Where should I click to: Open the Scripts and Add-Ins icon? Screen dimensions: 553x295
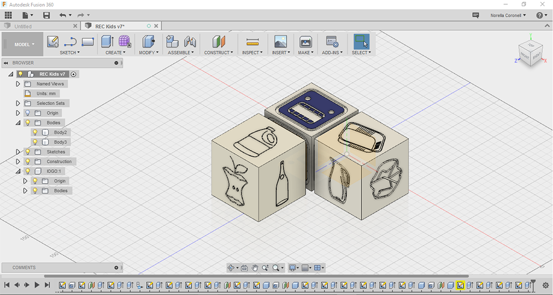point(332,42)
